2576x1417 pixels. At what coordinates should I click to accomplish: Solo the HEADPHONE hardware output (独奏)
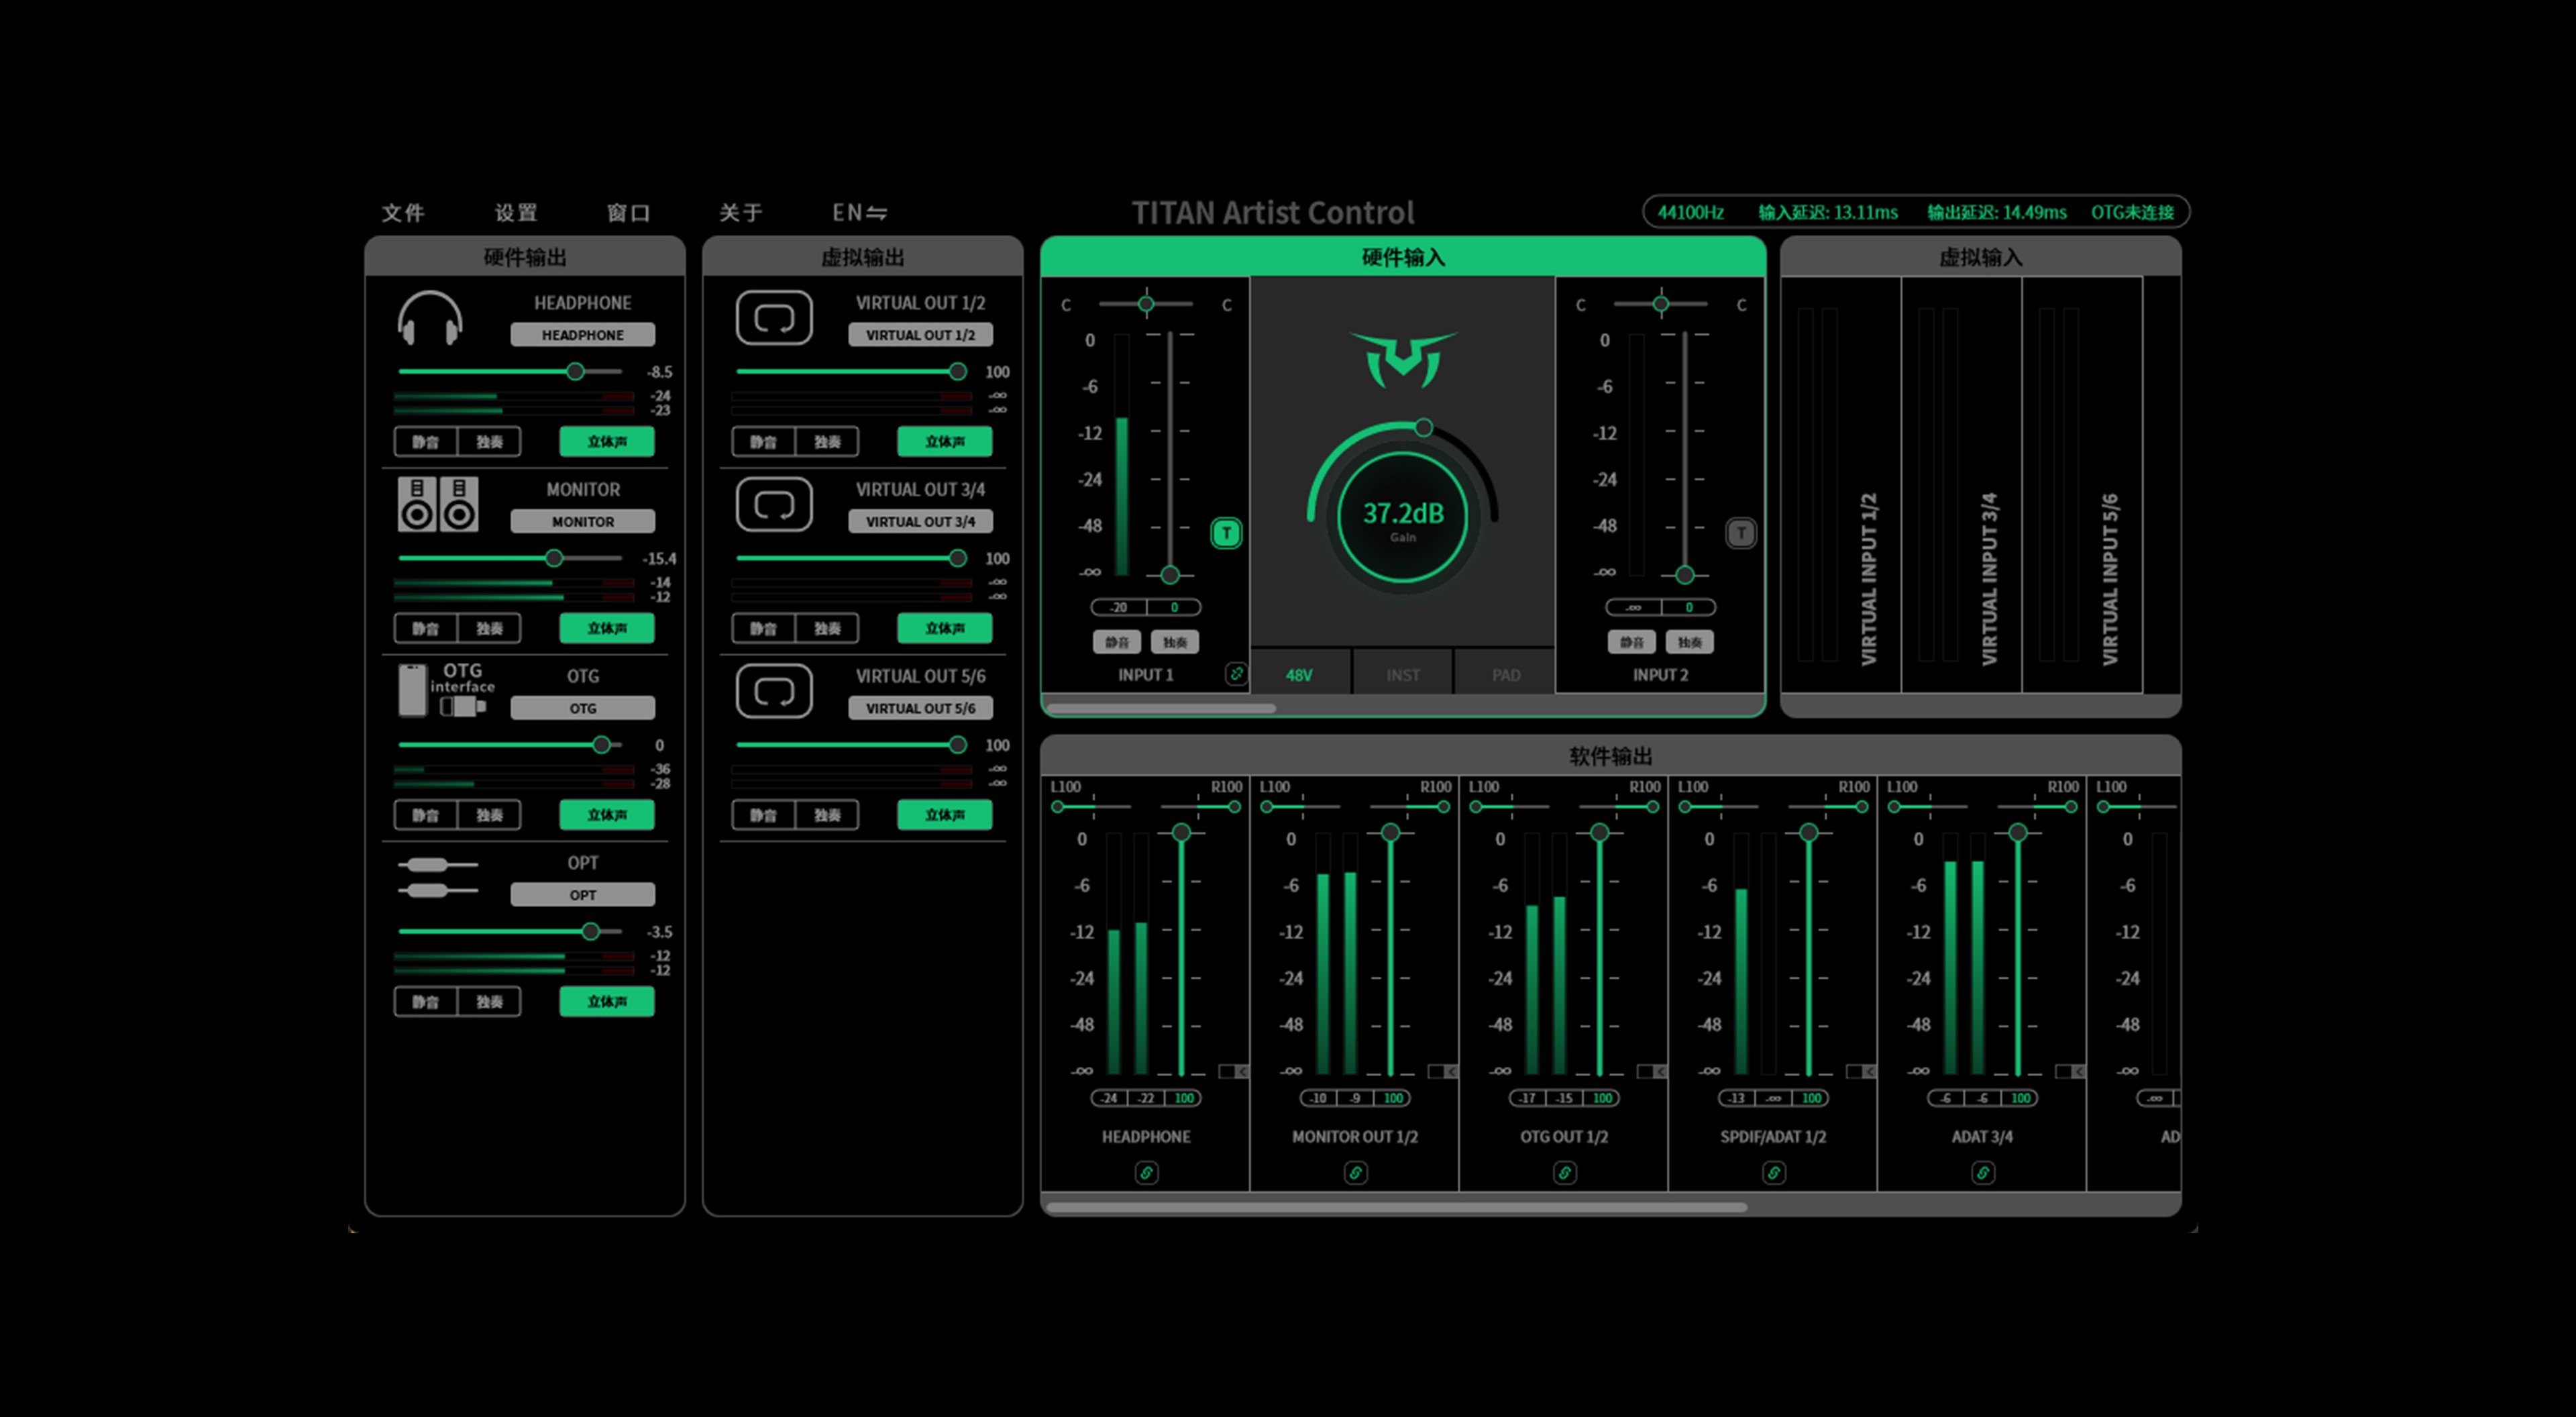(489, 441)
